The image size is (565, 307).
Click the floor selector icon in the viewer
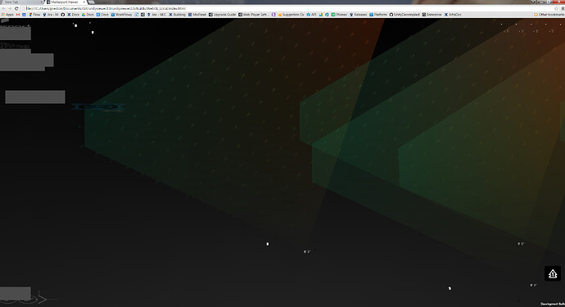point(553,274)
